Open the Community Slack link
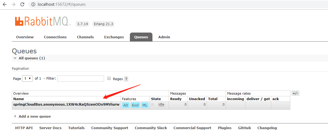Screen dimensions: 328x139 (x=151, y=128)
